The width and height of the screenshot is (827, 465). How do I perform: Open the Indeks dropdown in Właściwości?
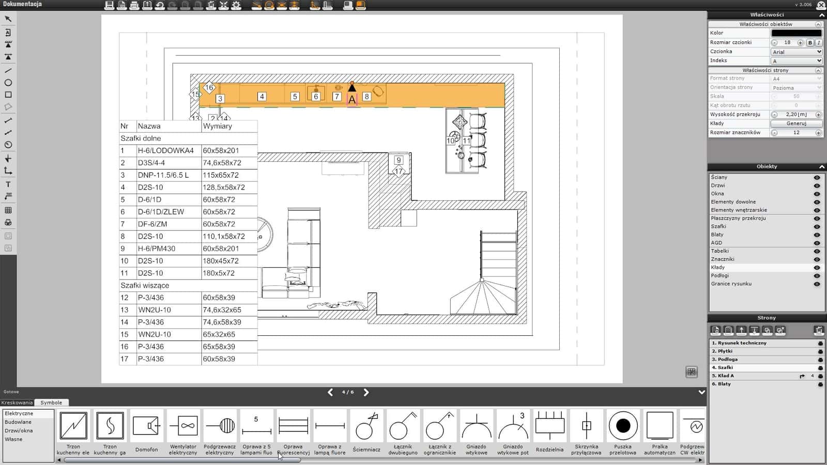click(796, 60)
